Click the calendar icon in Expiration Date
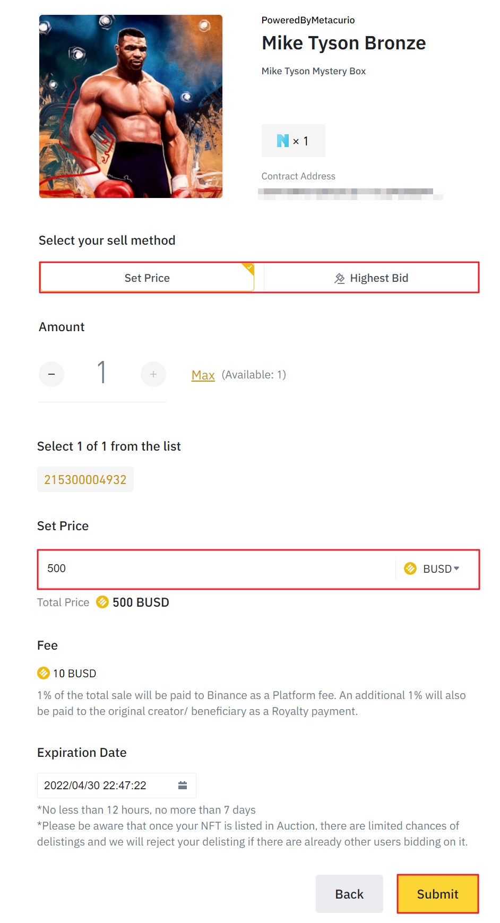The width and height of the screenshot is (500, 923). [183, 786]
